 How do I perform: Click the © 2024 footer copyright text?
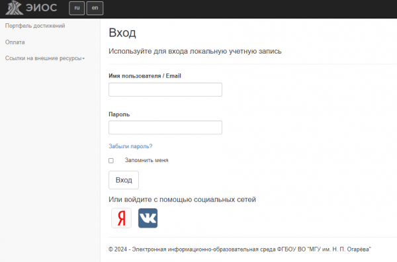tap(240, 249)
